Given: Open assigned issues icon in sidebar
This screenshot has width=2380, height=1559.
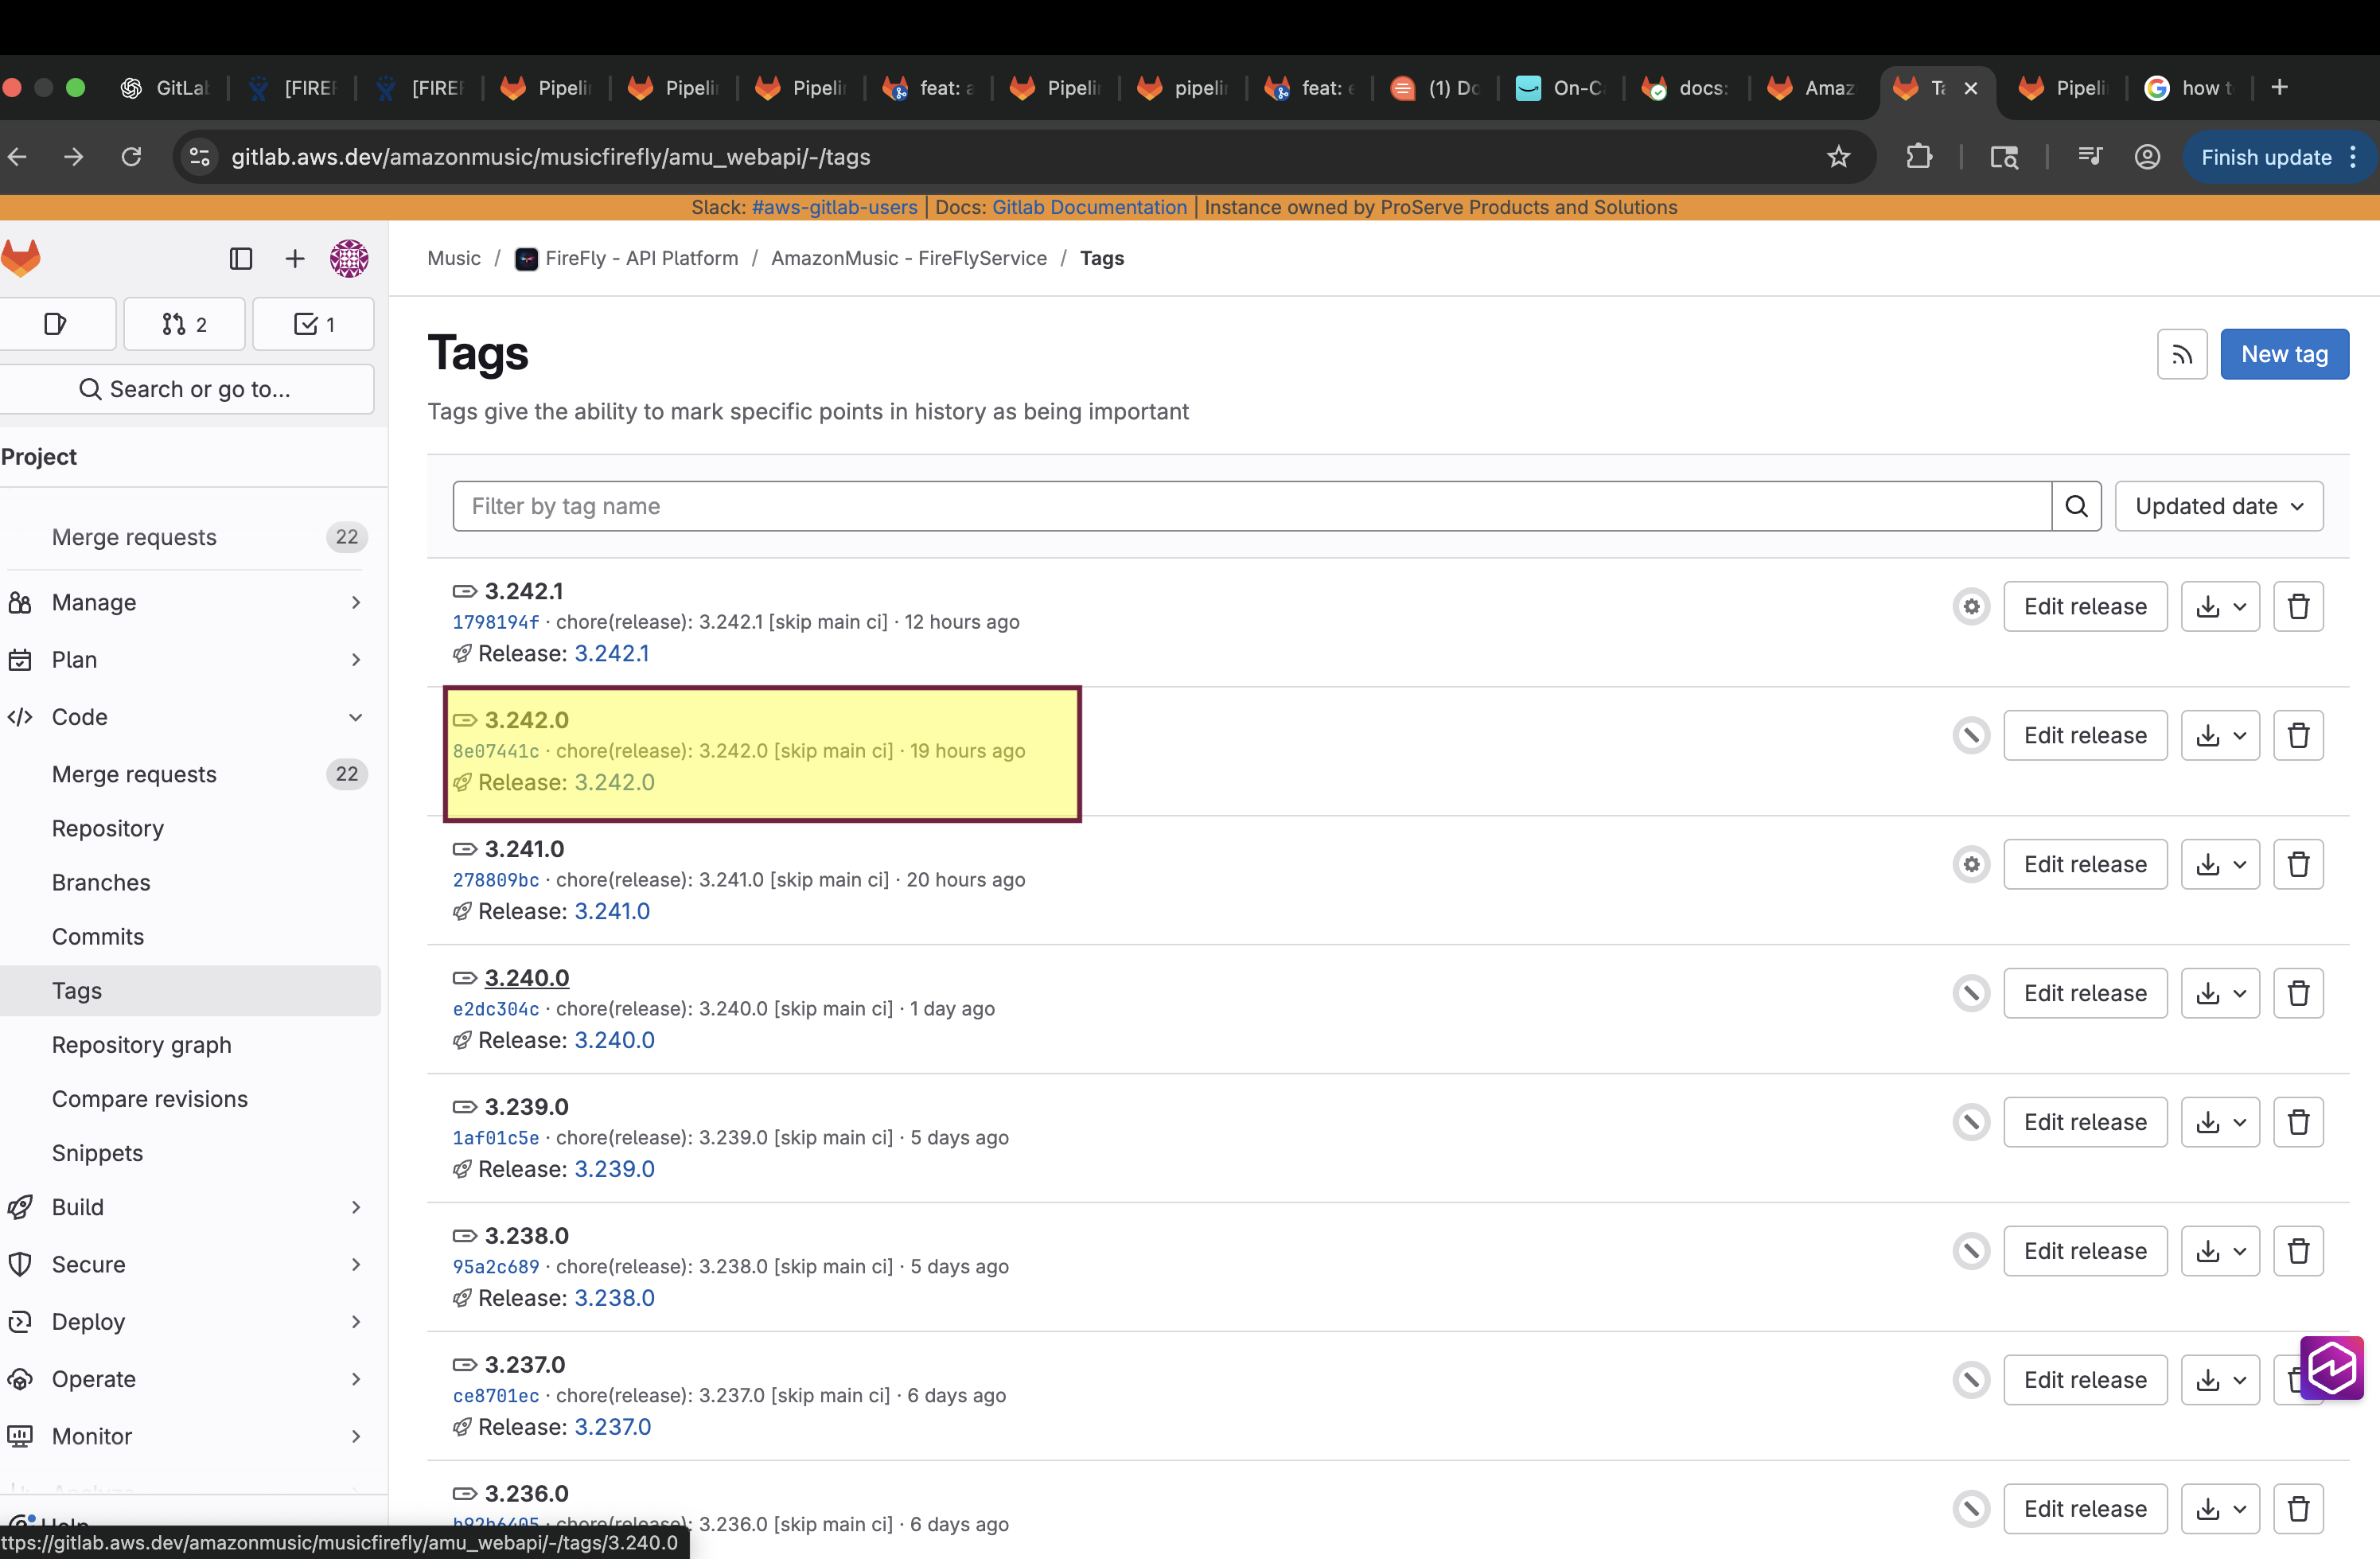Looking at the screenshot, I should click(56, 324).
